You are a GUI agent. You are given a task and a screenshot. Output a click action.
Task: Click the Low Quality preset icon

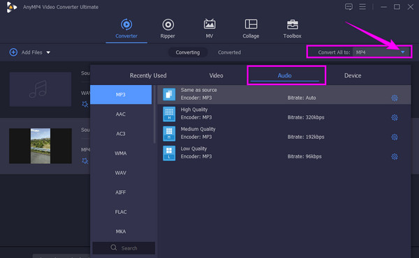pos(169,153)
